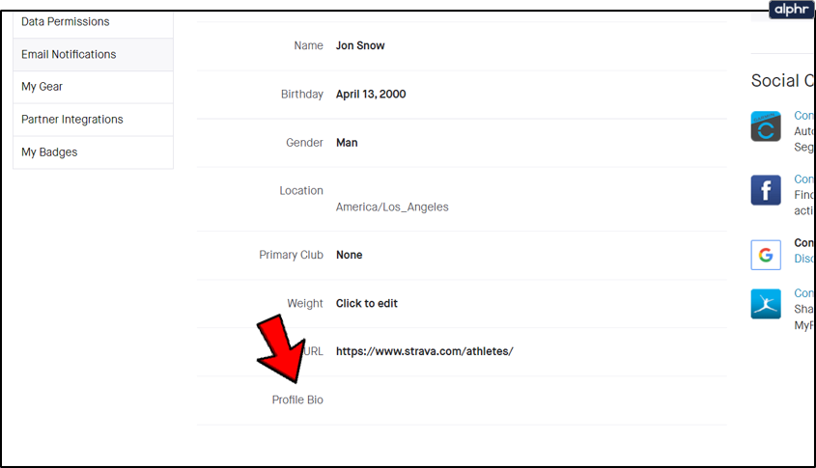
Task: Click the MyFitnessPal icon
Action: pos(766,304)
